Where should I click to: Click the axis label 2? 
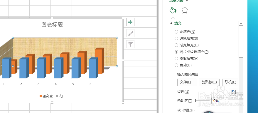tap(21, 84)
